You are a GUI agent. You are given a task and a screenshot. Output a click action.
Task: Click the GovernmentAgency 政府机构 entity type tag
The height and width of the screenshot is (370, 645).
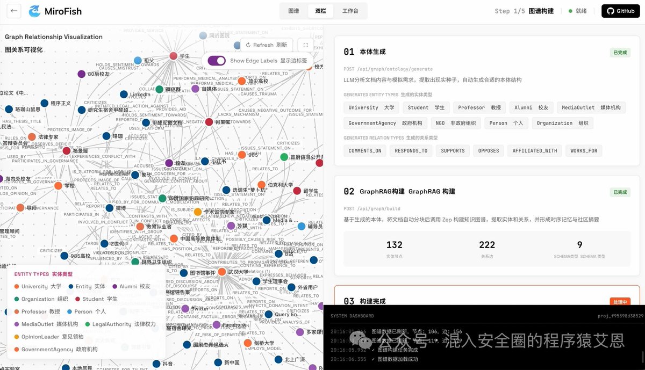tap(385, 123)
